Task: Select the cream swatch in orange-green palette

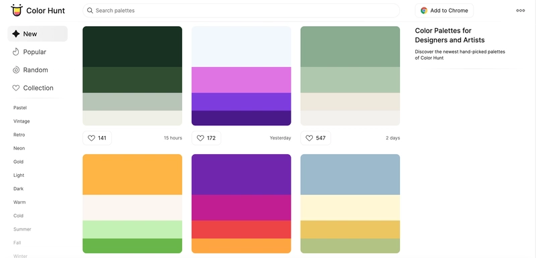Action: (132, 208)
